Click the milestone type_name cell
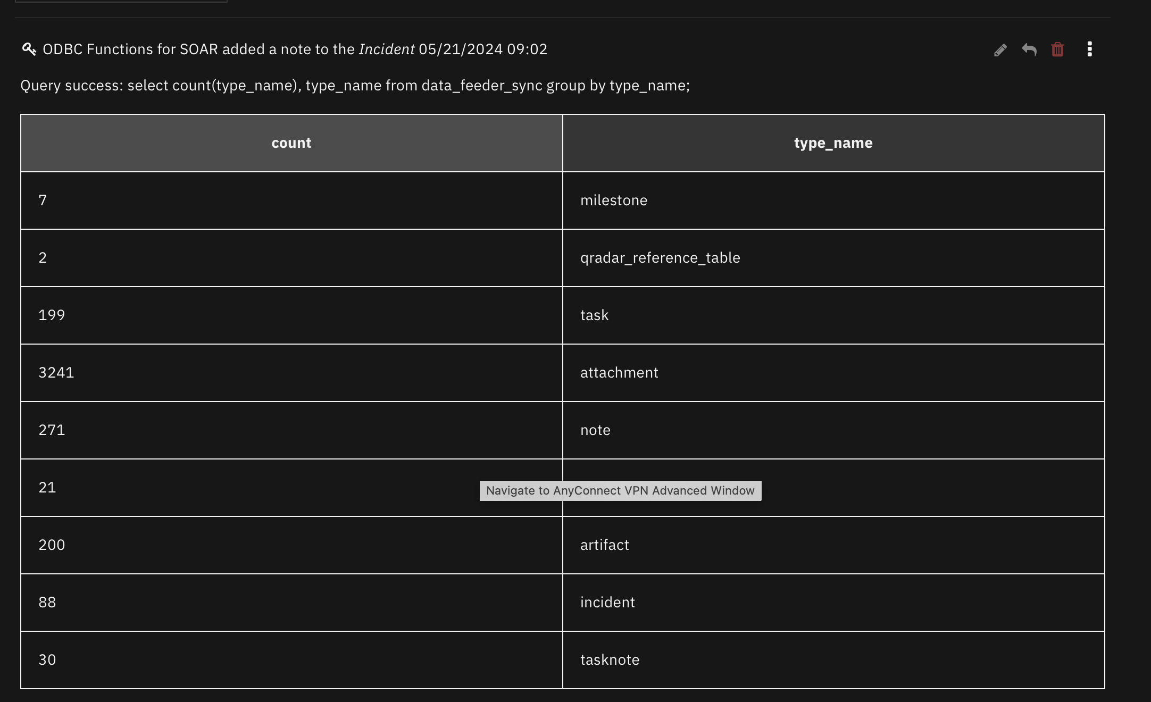 pos(614,200)
